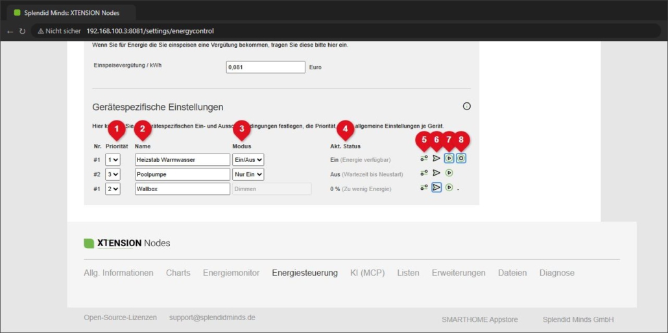668x333 pixels.
Task: Click 'Einspeisevergütung / kWh' label
Action: tap(128, 65)
